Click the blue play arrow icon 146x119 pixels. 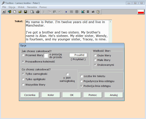66,12
